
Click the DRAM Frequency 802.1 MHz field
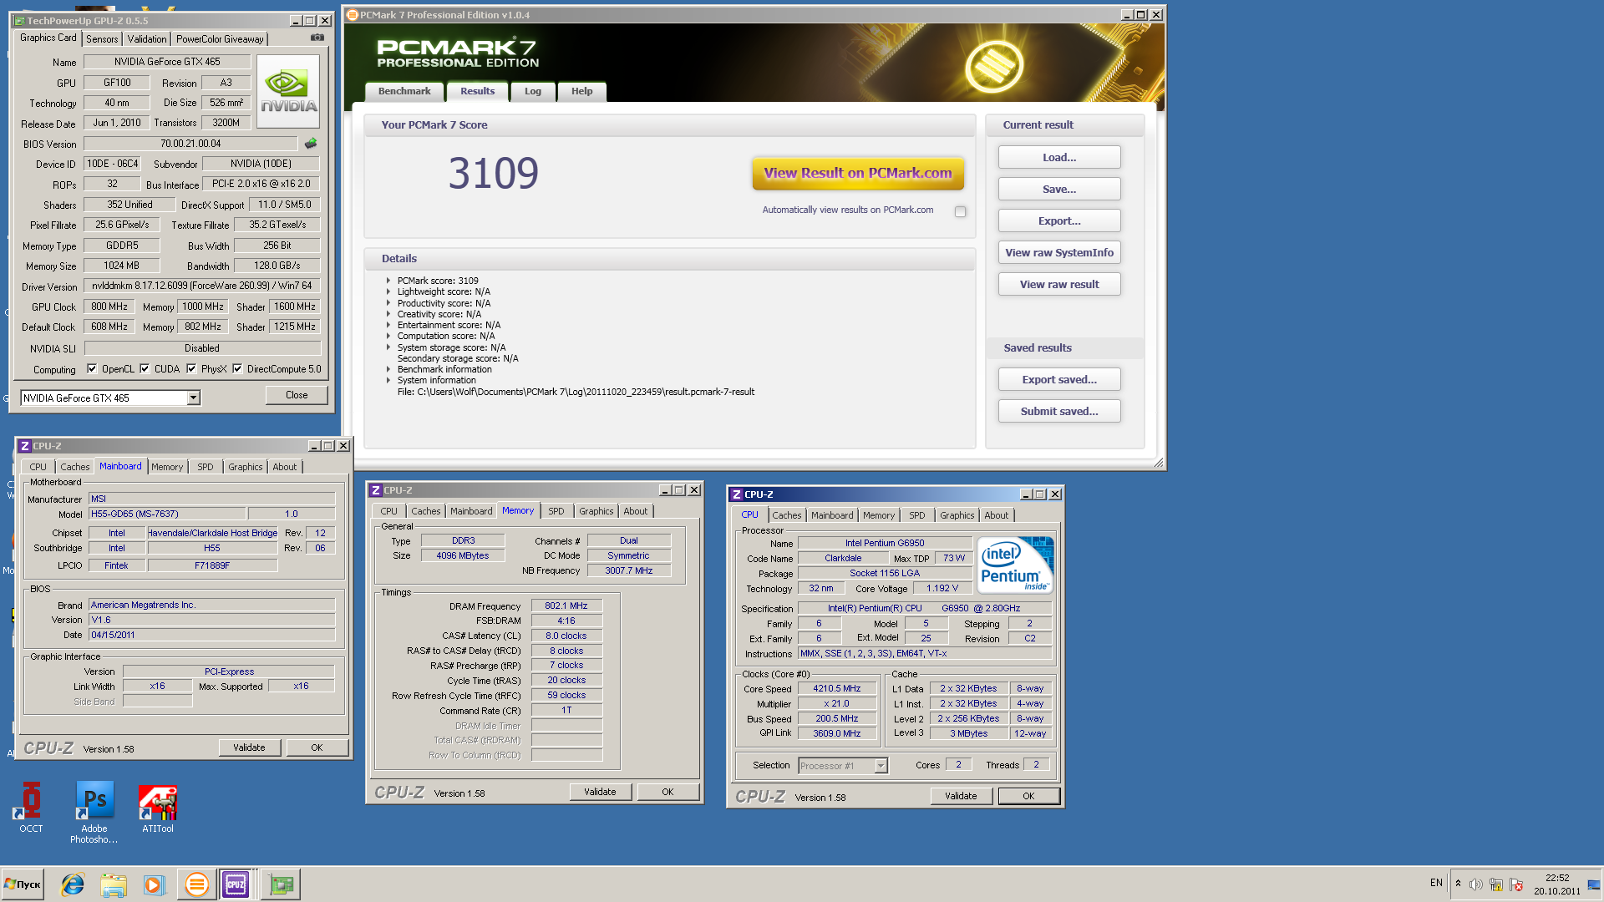point(566,606)
